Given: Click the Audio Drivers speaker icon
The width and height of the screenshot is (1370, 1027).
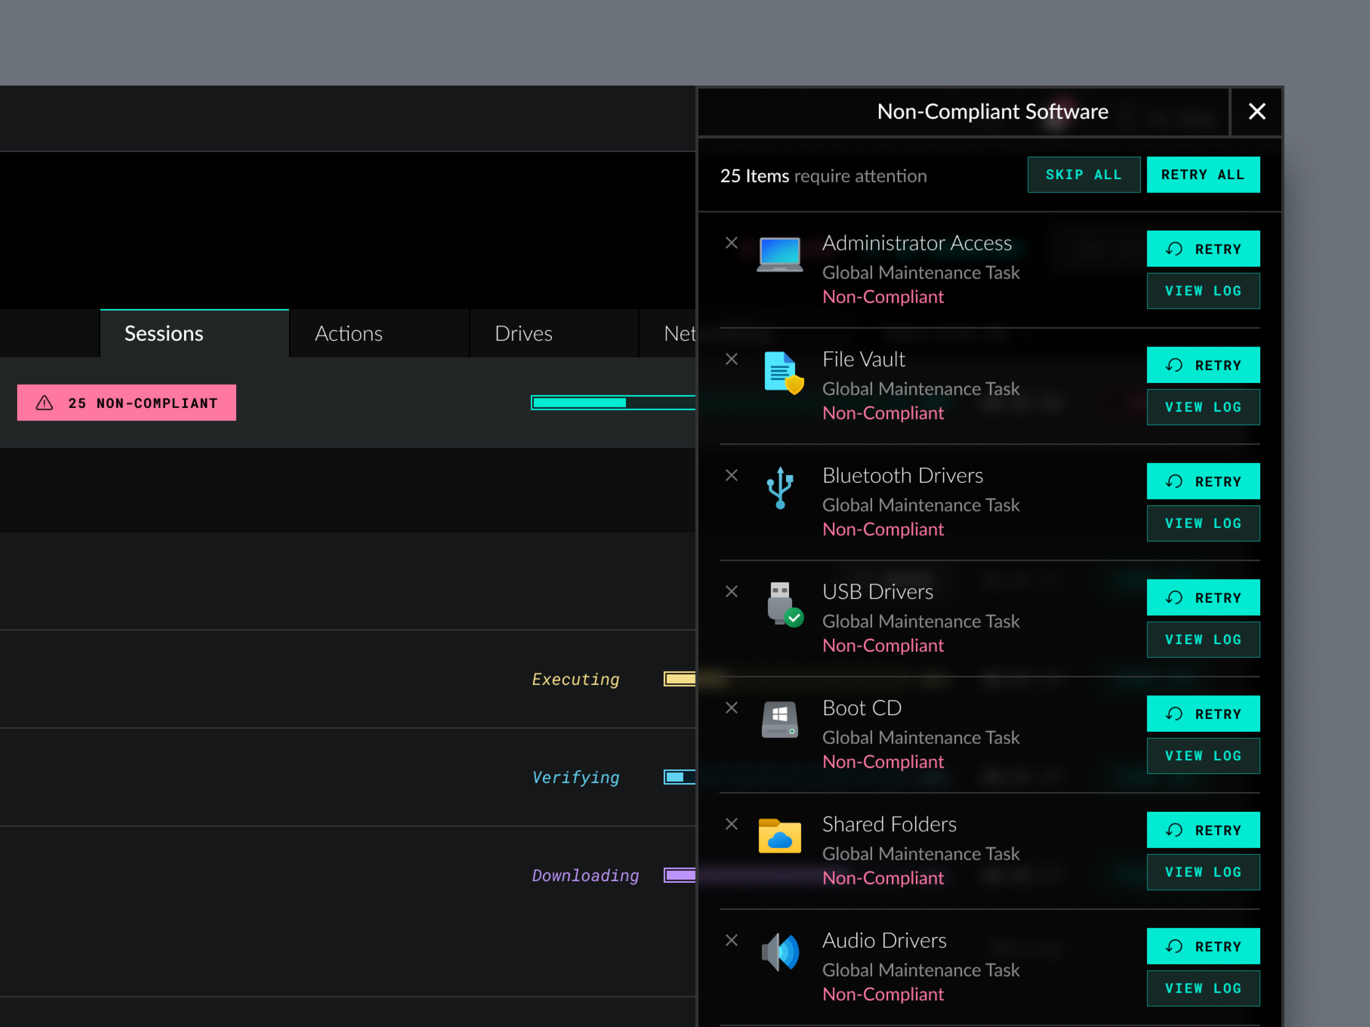Looking at the screenshot, I should 780,952.
